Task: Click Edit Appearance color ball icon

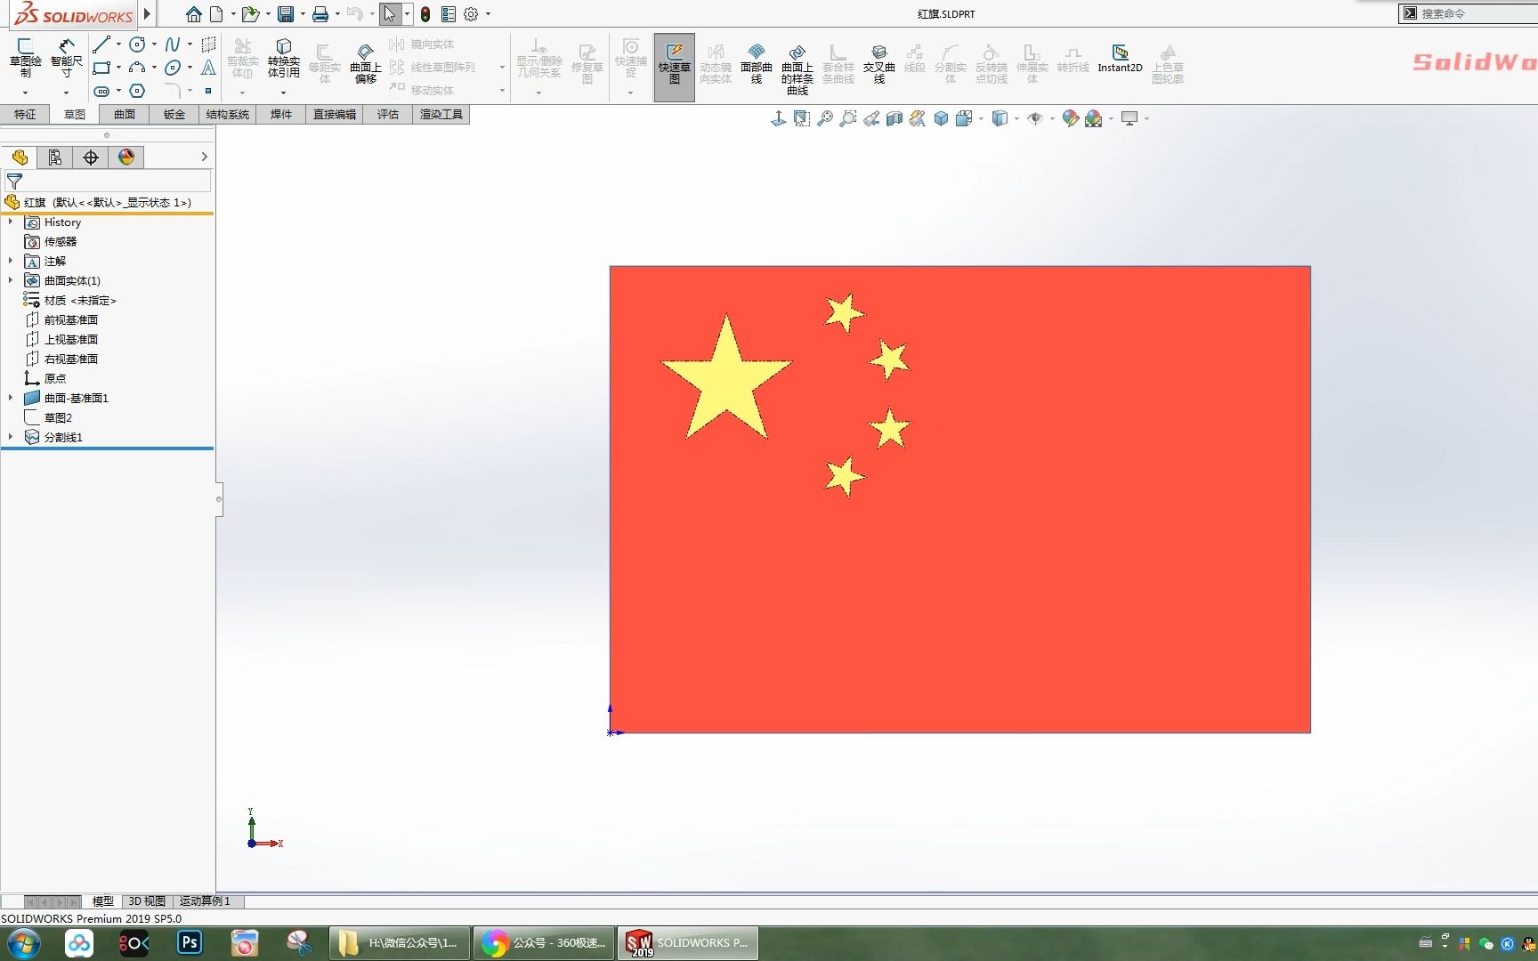Action: (1071, 118)
